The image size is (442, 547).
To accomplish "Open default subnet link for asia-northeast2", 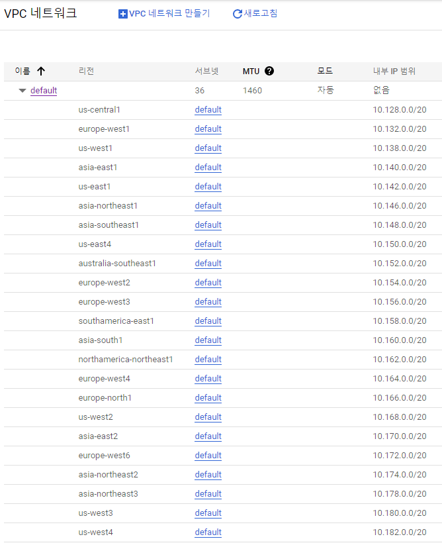I will pos(208,474).
